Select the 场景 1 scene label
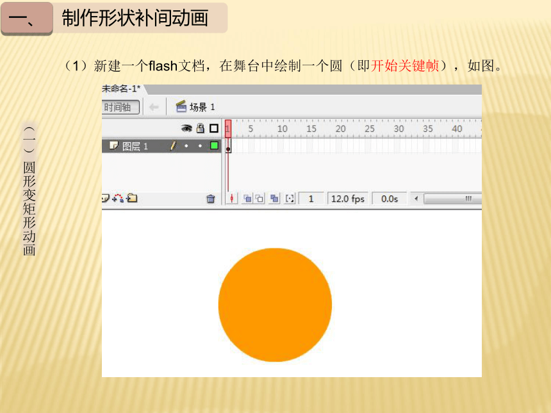The height and width of the screenshot is (413, 551). (x=202, y=107)
